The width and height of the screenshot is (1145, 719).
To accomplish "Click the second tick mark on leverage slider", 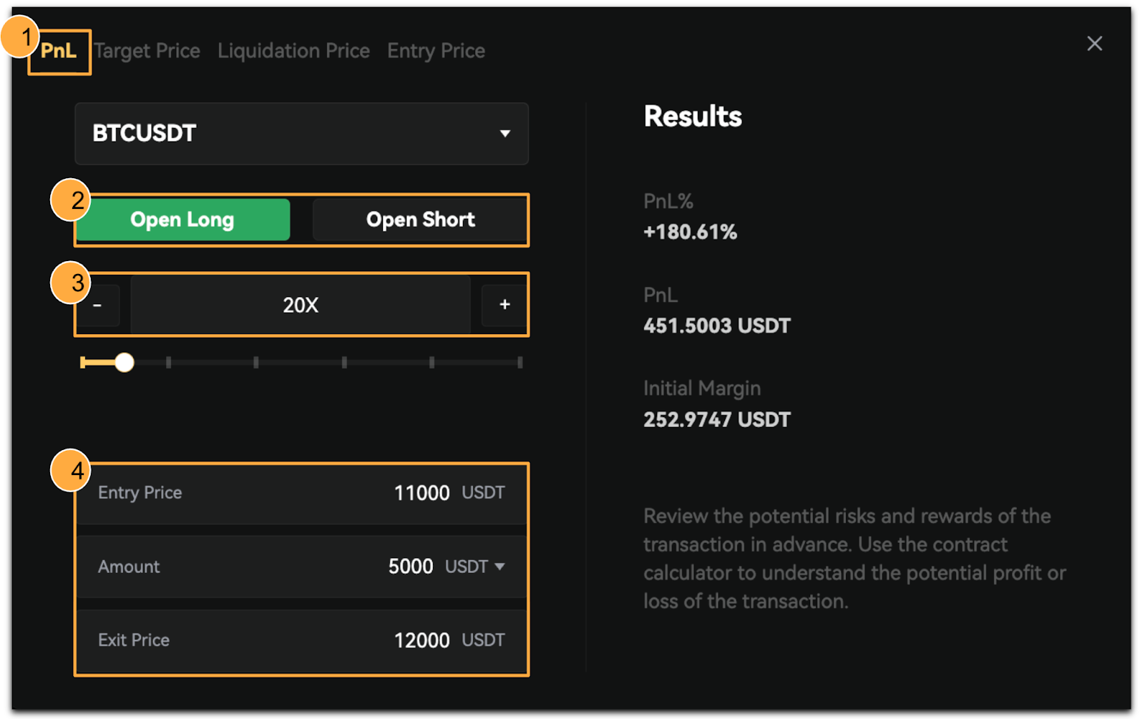I will 168,363.
